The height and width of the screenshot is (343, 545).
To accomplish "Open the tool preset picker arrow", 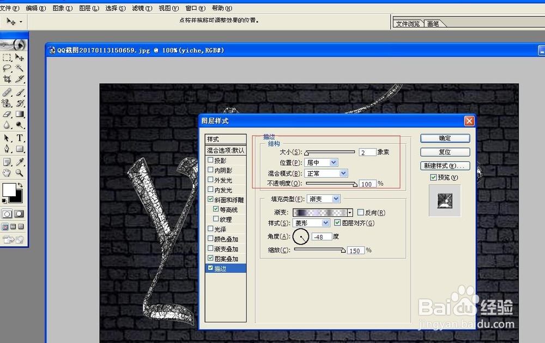I will [21, 22].
